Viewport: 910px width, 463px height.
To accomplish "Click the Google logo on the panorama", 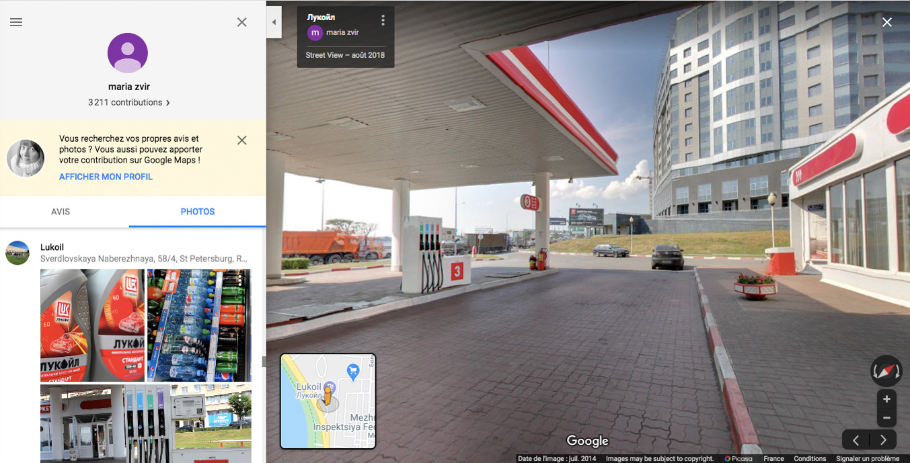I will click(587, 441).
